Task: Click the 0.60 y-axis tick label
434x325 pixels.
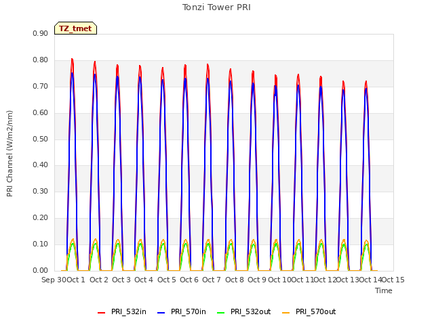Action: (x=41, y=113)
